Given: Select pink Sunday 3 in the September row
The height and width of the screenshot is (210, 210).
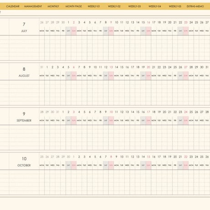Looking at the screenshot, I should (74, 112).
